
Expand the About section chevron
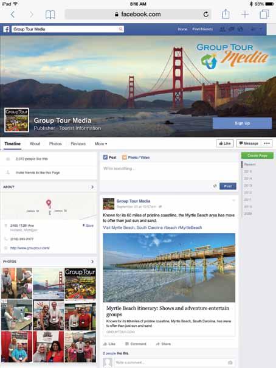point(92,187)
